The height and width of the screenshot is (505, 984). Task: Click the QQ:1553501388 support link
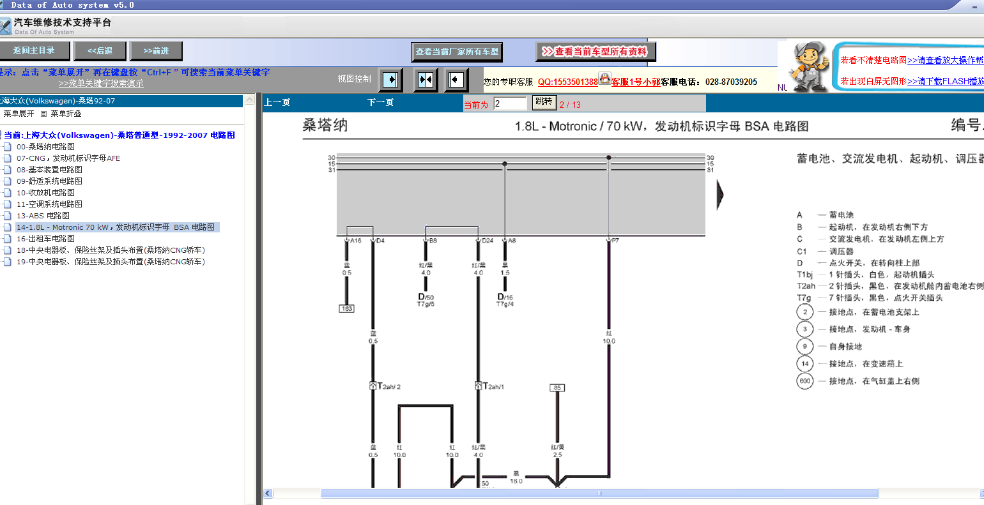click(568, 82)
